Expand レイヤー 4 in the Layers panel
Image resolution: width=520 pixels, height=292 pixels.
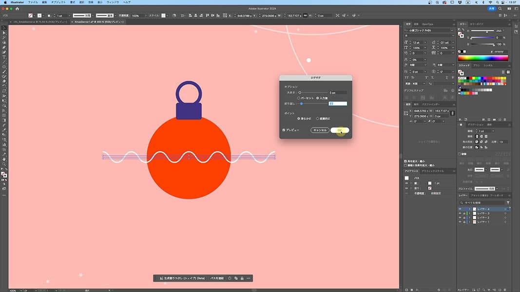(x=469, y=209)
